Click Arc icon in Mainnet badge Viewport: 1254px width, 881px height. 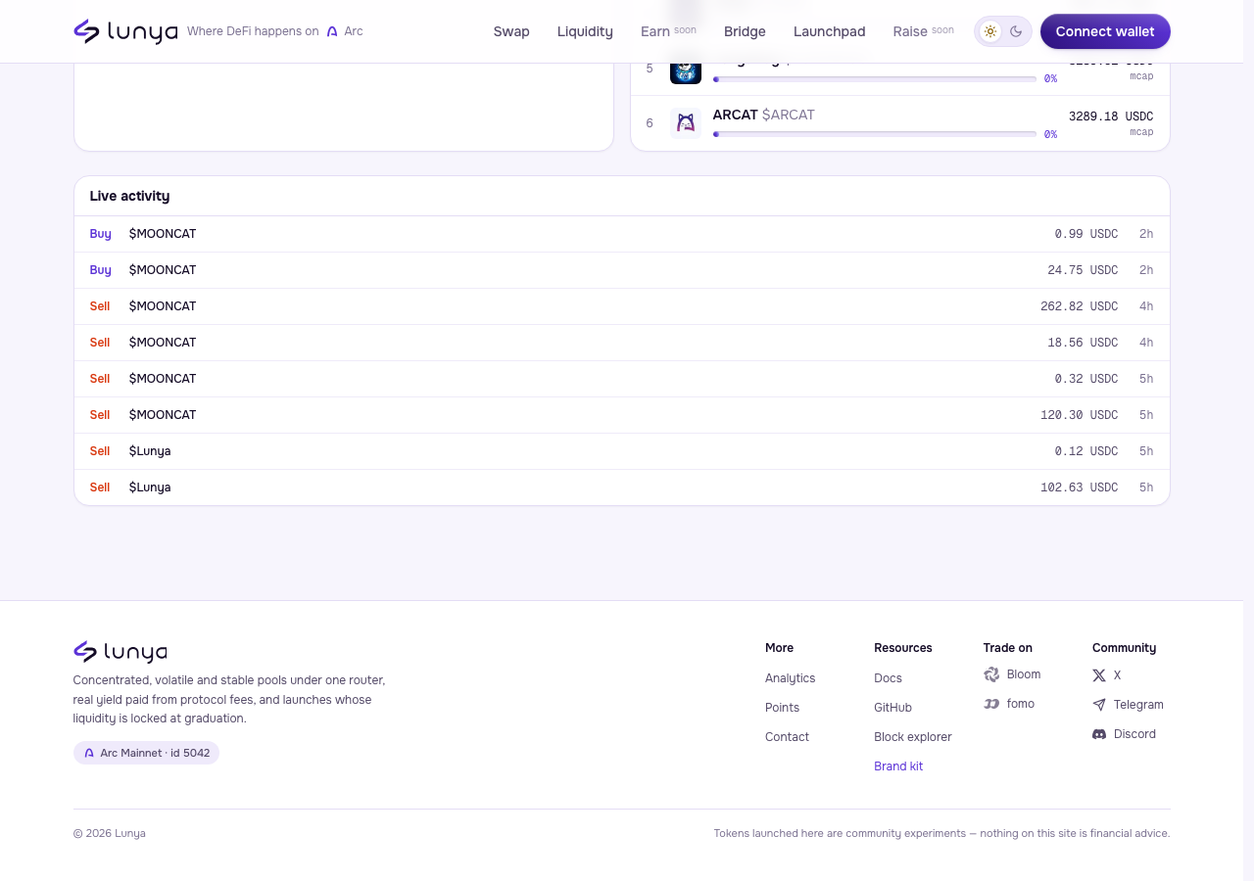coord(89,753)
